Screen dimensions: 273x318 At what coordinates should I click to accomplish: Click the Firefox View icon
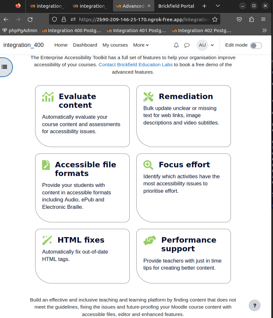pyautogui.click(x=18, y=6)
